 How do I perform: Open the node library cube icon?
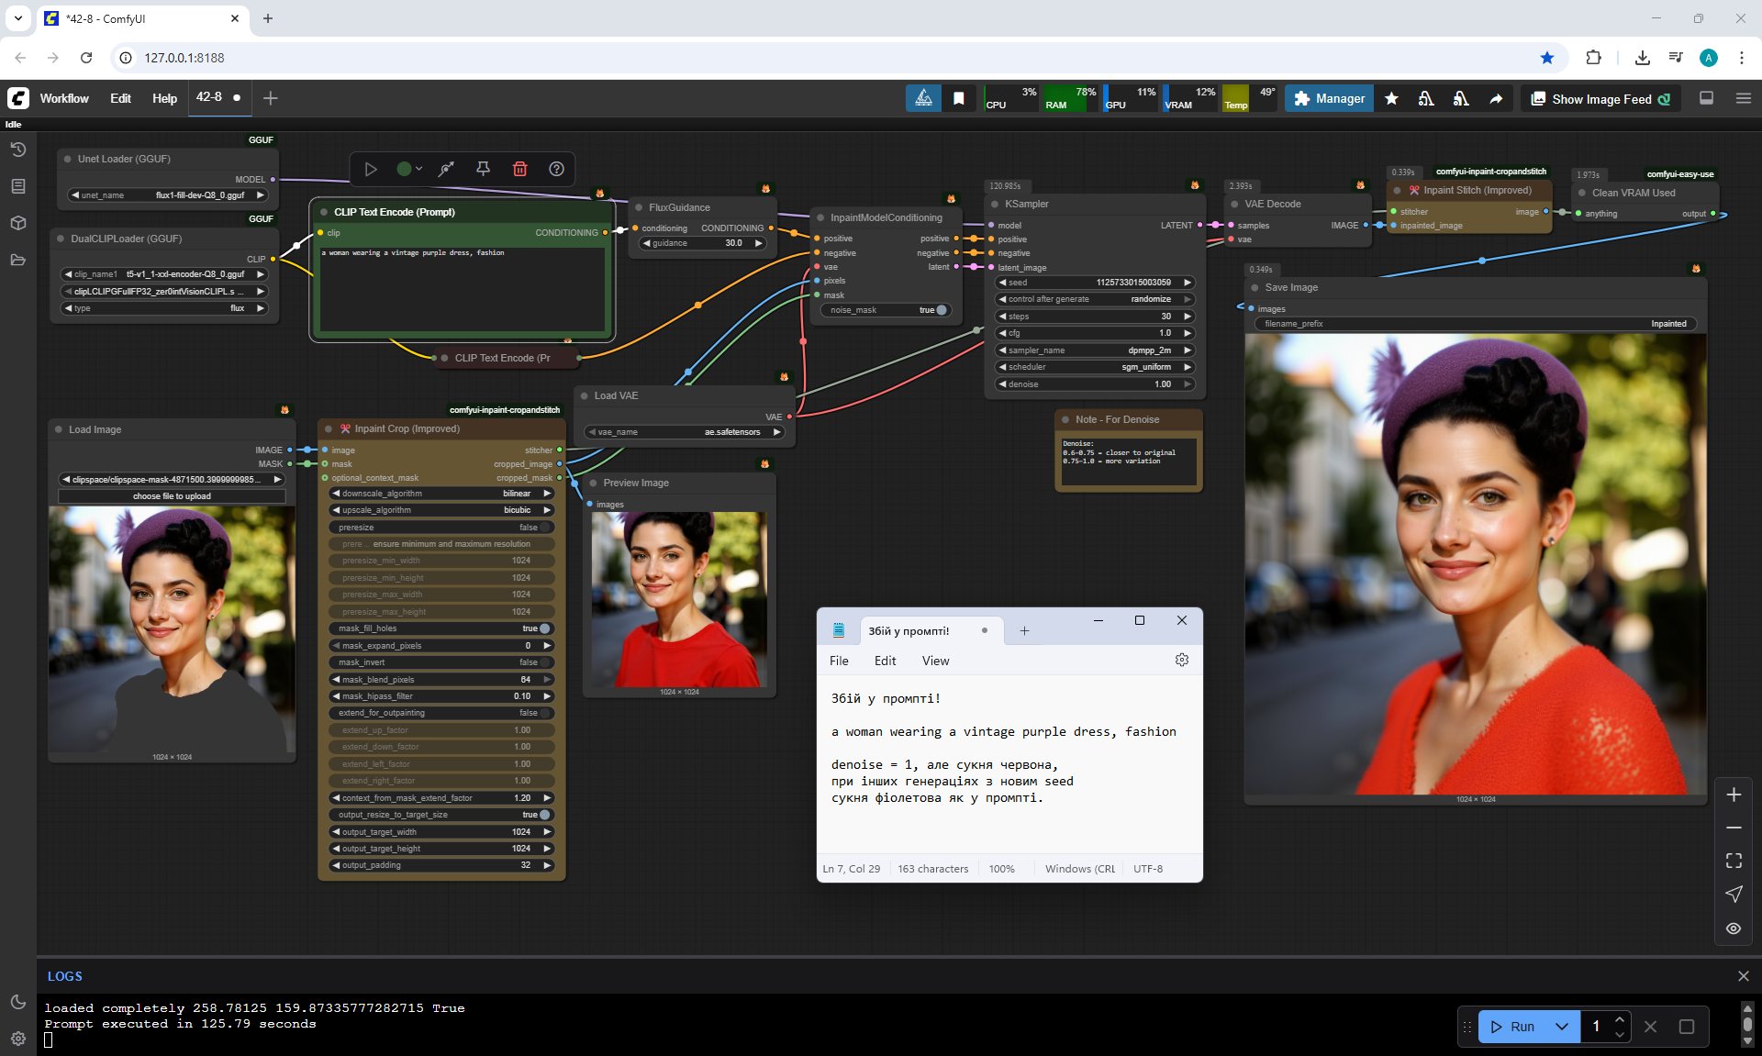(17, 223)
